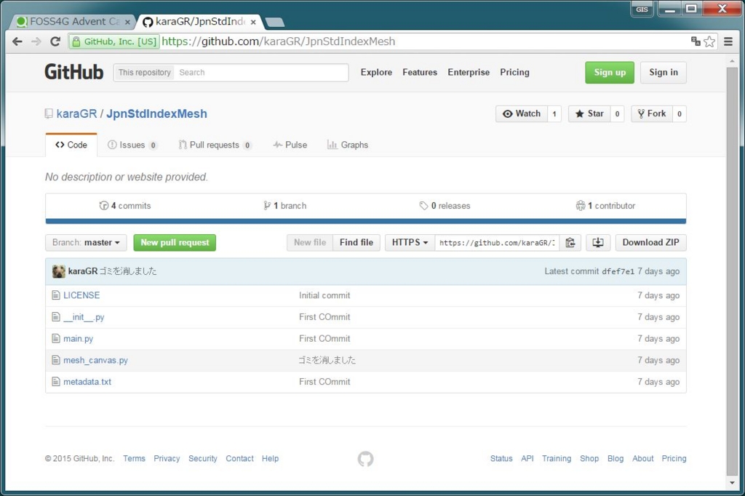Click the browser address bar URL
The image size is (745, 496).
click(x=279, y=41)
